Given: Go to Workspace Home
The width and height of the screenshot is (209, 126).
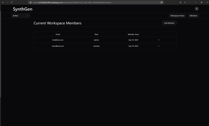Looking at the screenshot, I should click(x=177, y=16).
